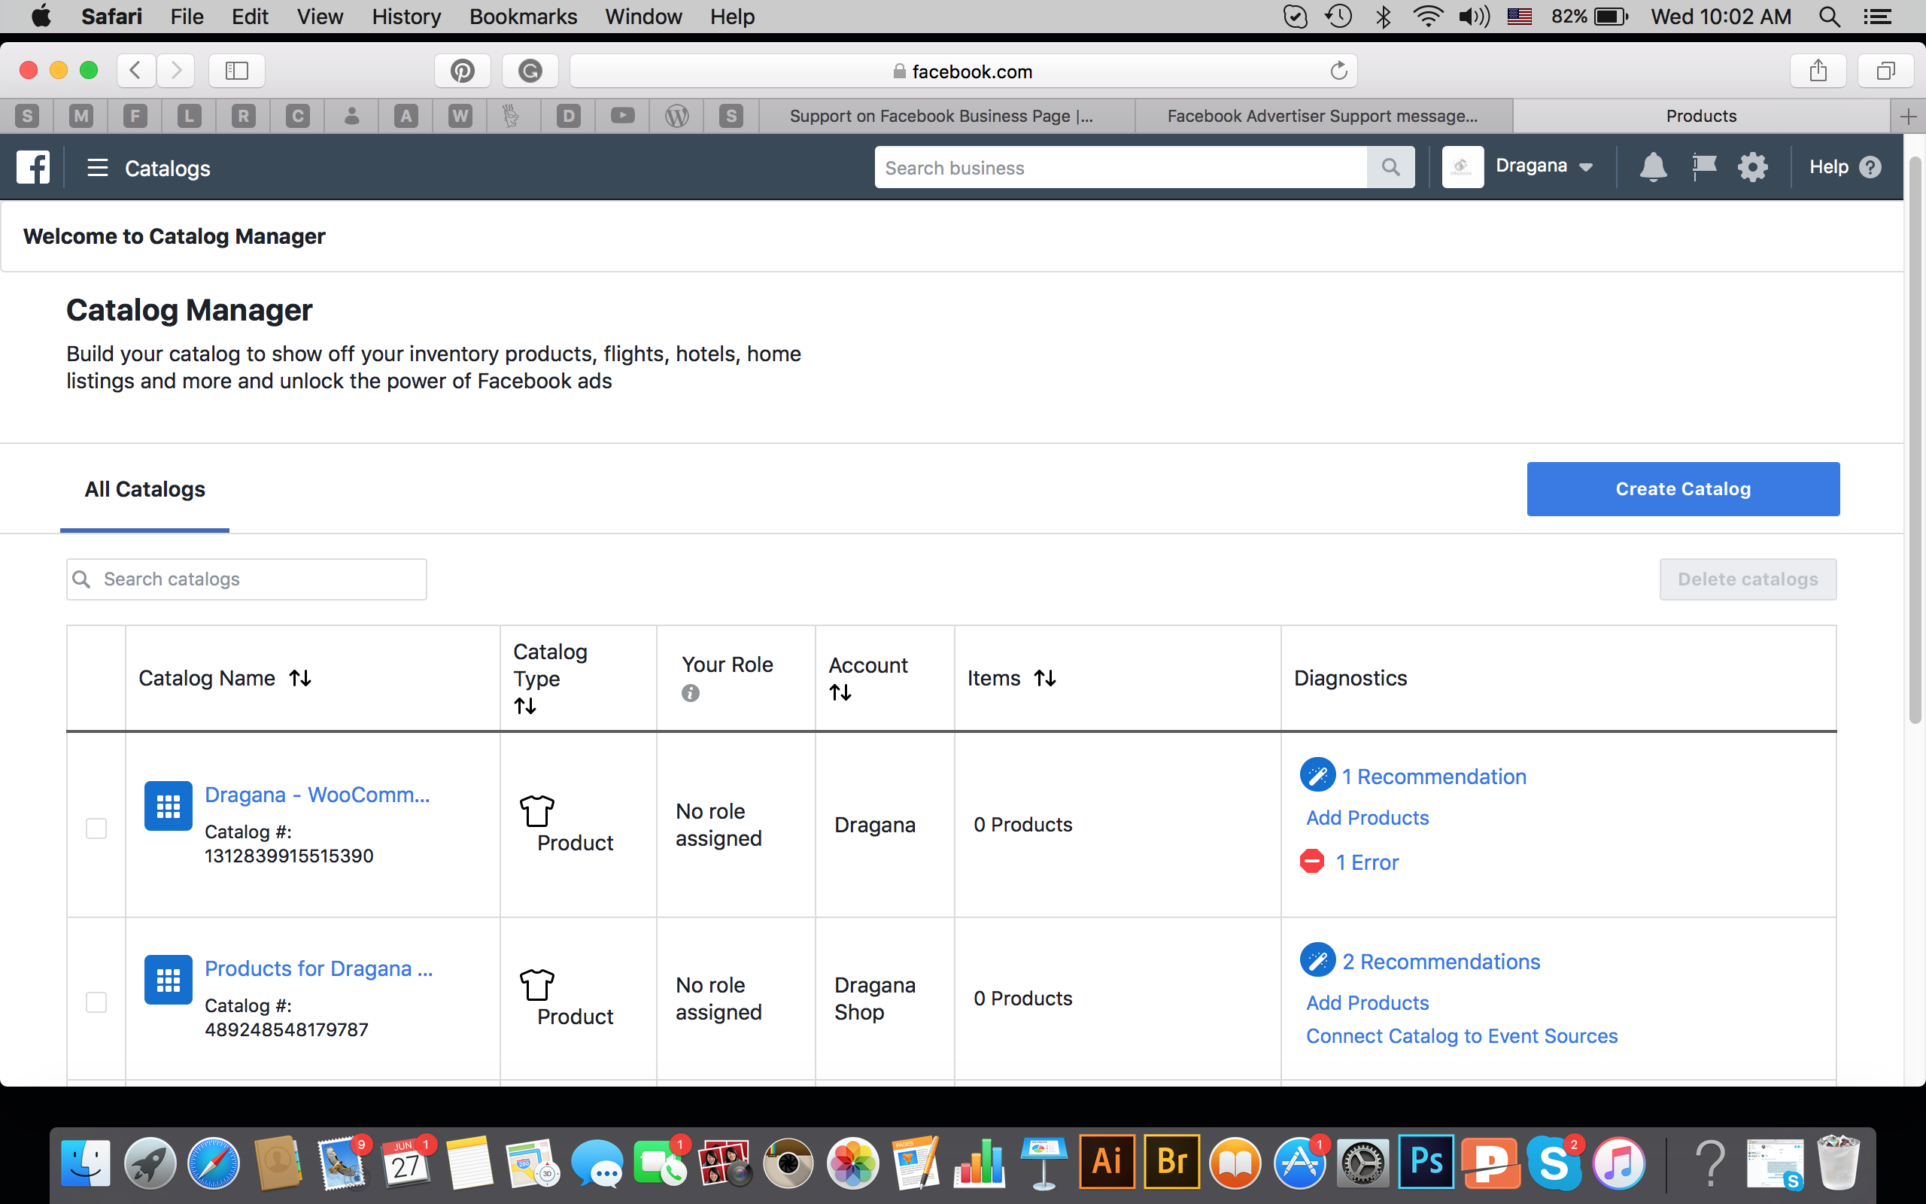Sort by Account column
The height and width of the screenshot is (1204, 1926).
pos(840,692)
